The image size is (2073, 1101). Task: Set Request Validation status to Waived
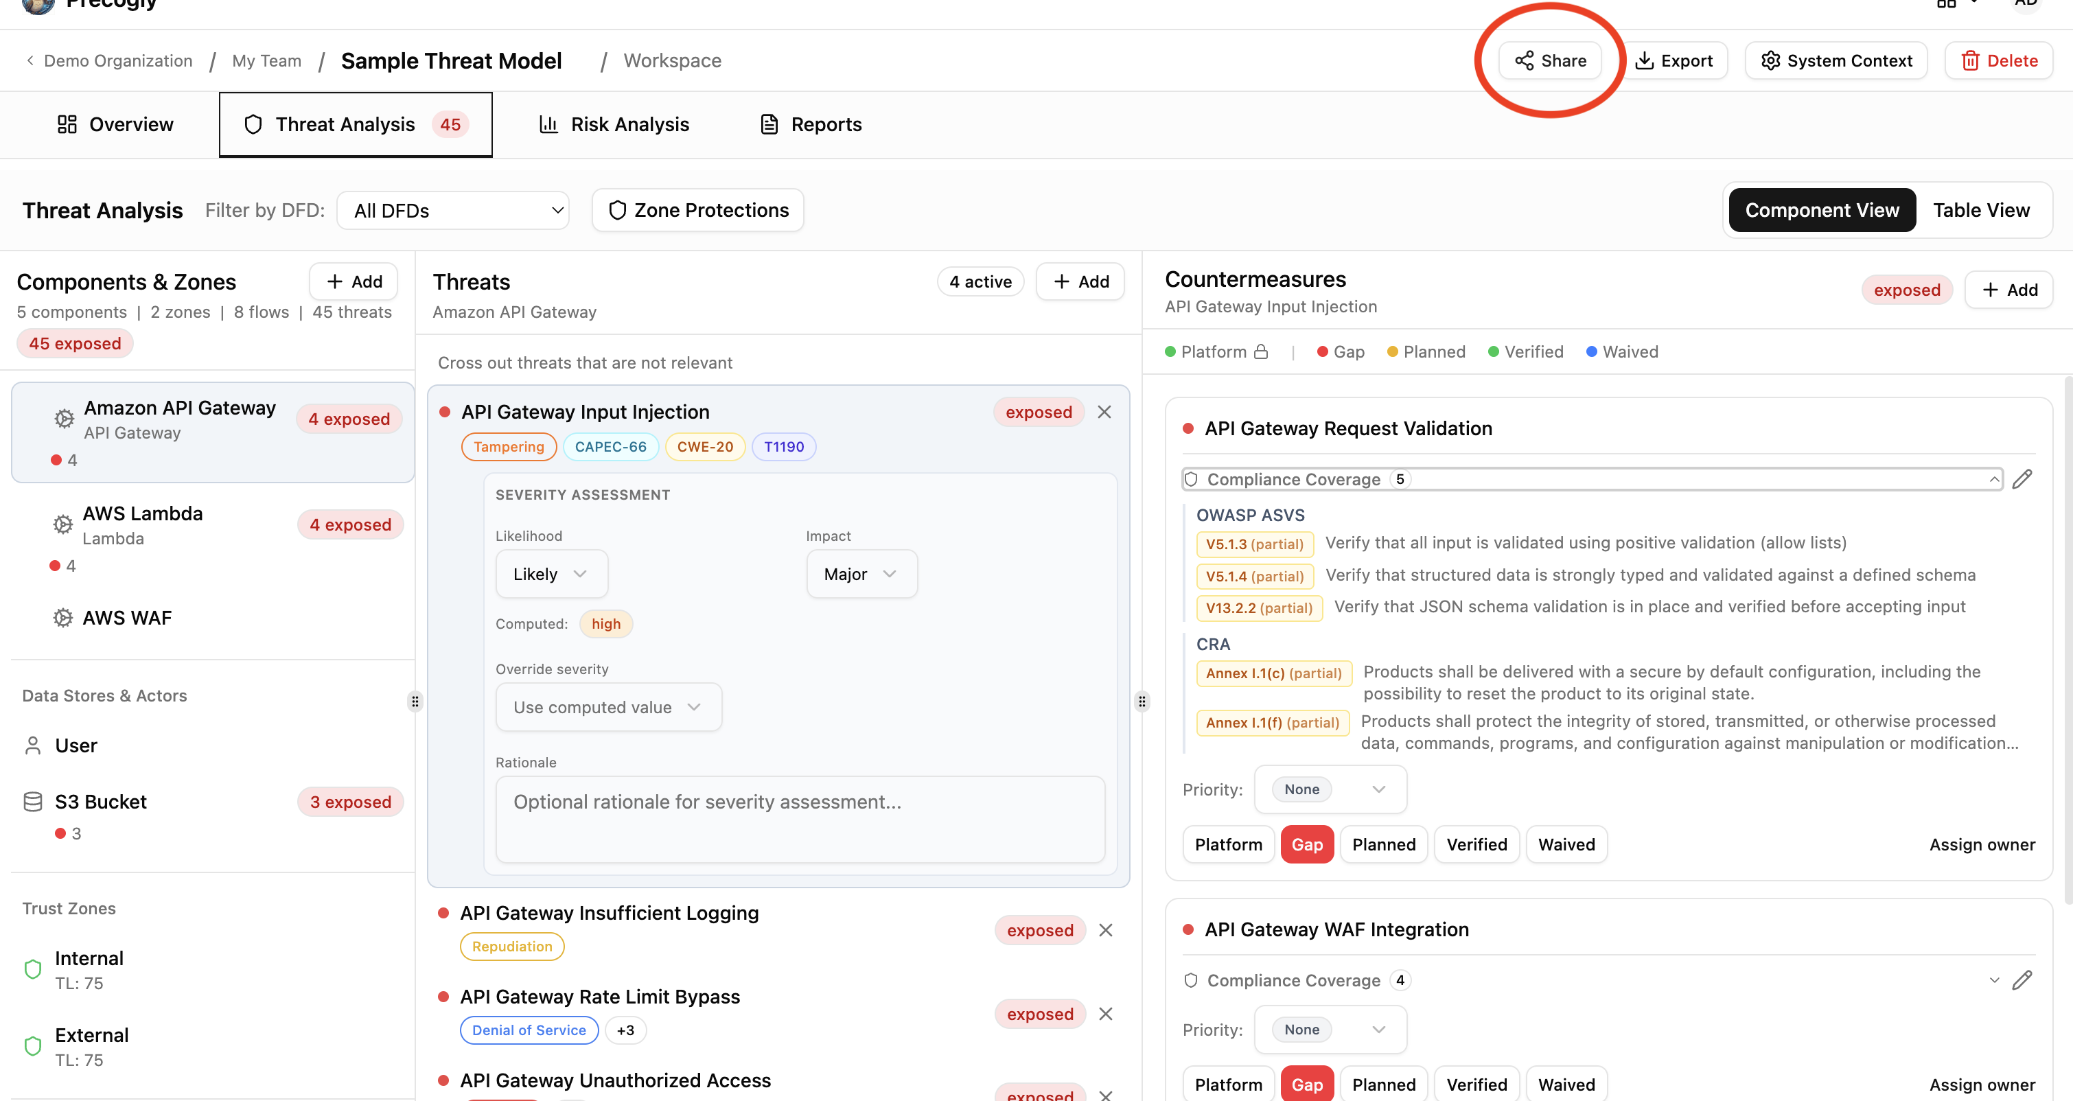click(x=1566, y=844)
